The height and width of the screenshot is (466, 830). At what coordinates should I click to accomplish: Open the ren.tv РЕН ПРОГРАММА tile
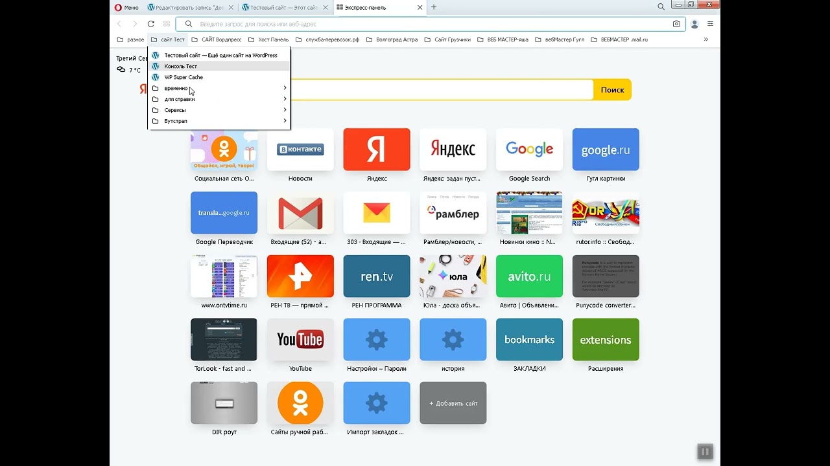point(377,276)
